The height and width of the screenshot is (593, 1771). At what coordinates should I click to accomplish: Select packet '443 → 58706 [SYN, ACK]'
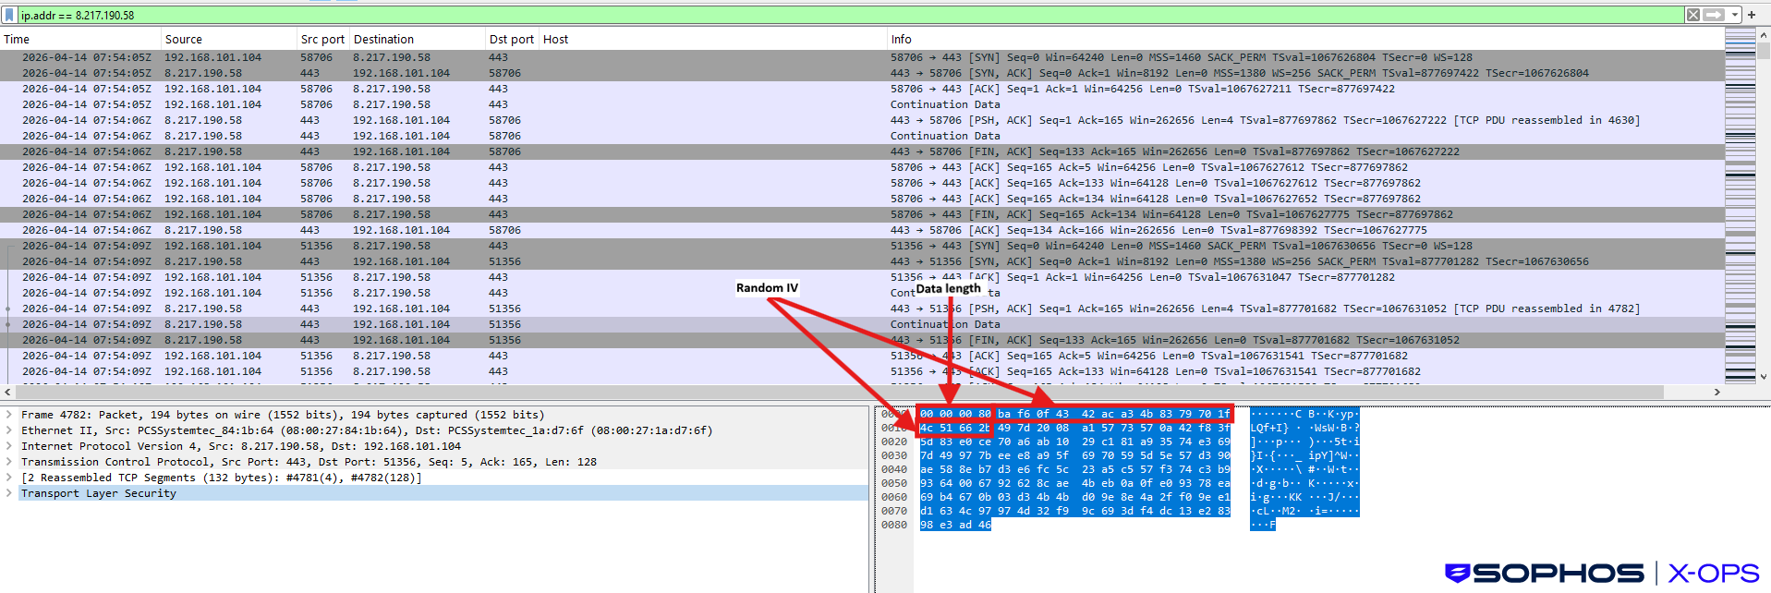coord(861,73)
